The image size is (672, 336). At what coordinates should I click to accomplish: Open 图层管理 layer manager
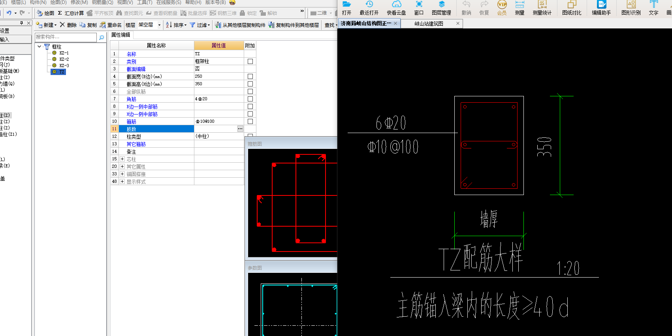(441, 8)
